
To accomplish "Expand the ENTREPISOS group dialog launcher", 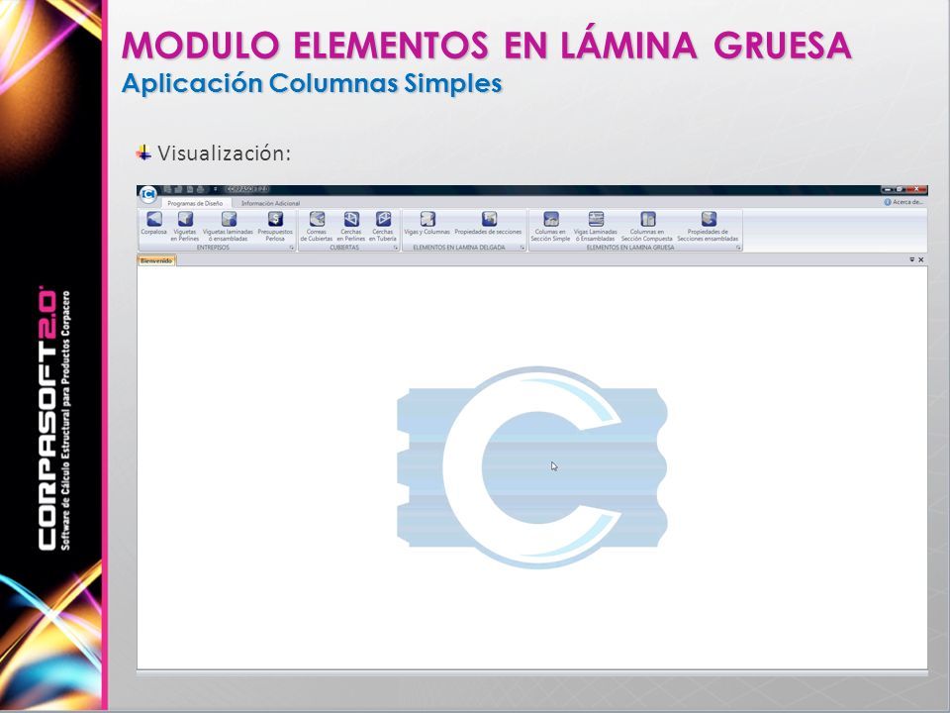I will [x=291, y=248].
